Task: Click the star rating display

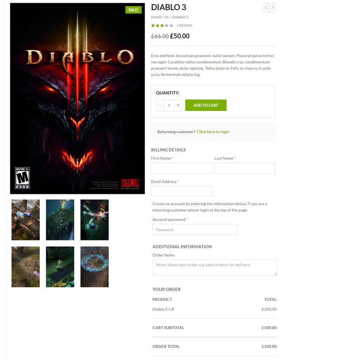Action: (162, 26)
